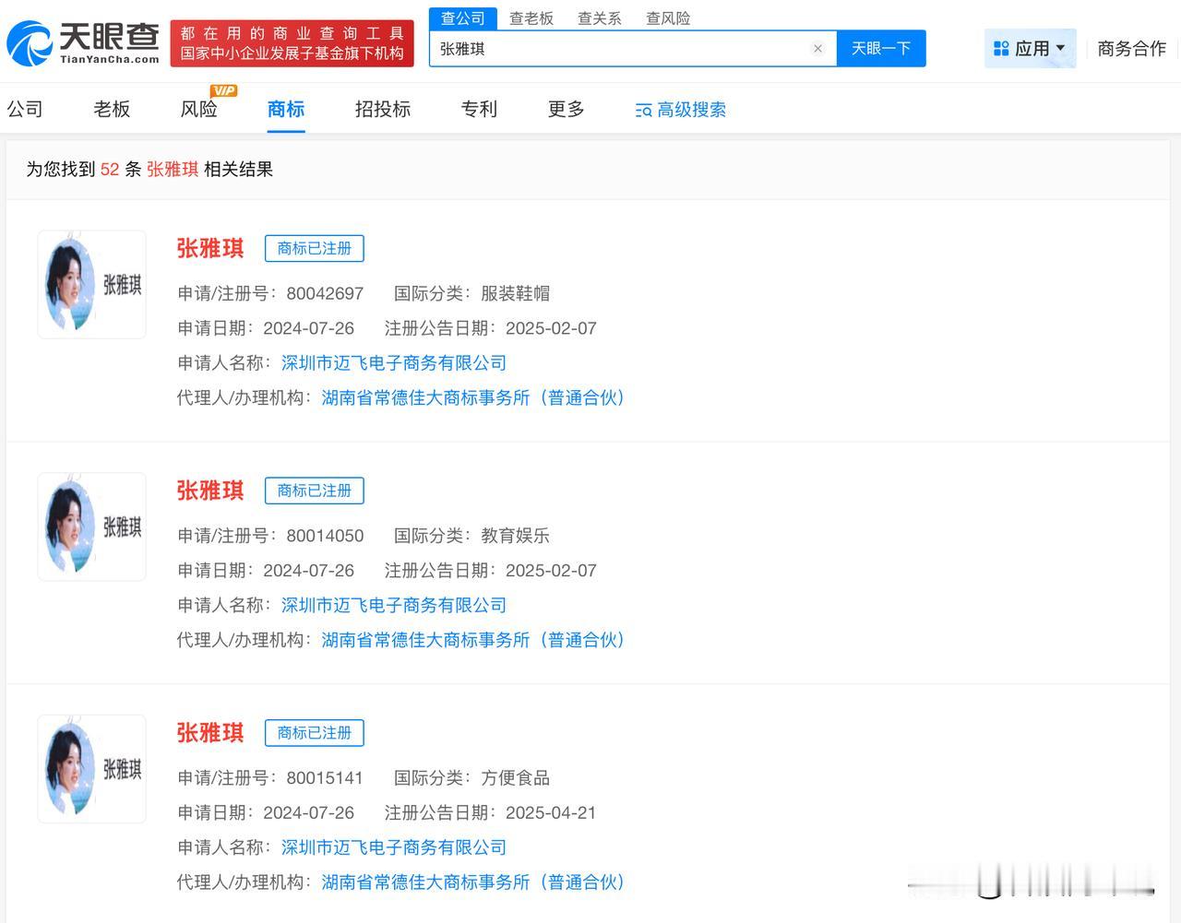Open the 应用 apps dropdown
The height and width of the screenshot is (923, 1181).
1030,49
